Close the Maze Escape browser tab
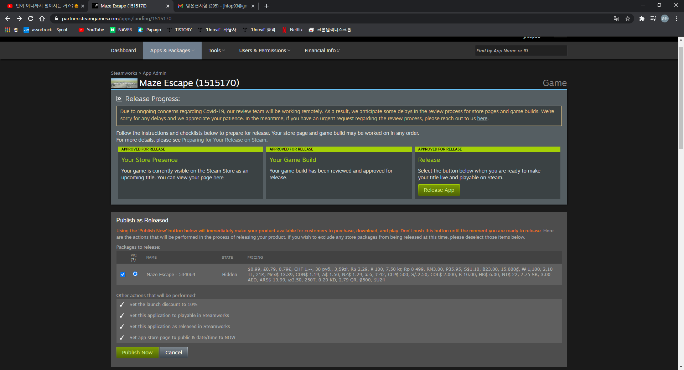 (168, 6)
